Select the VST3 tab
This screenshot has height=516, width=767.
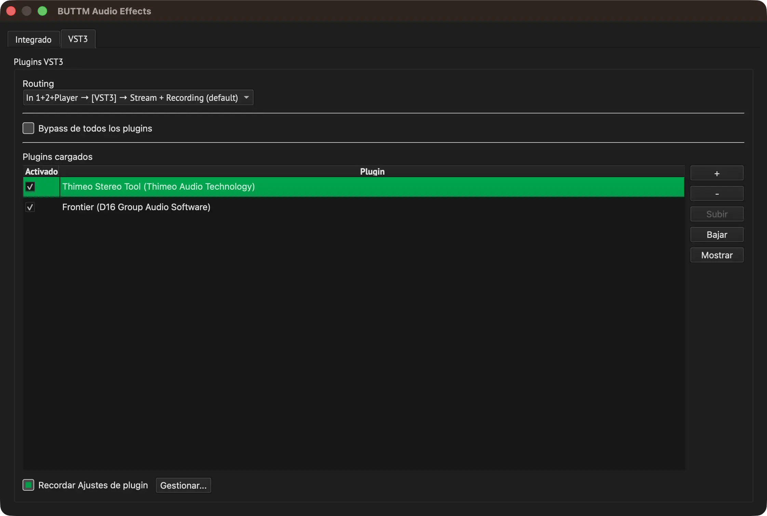78,39
